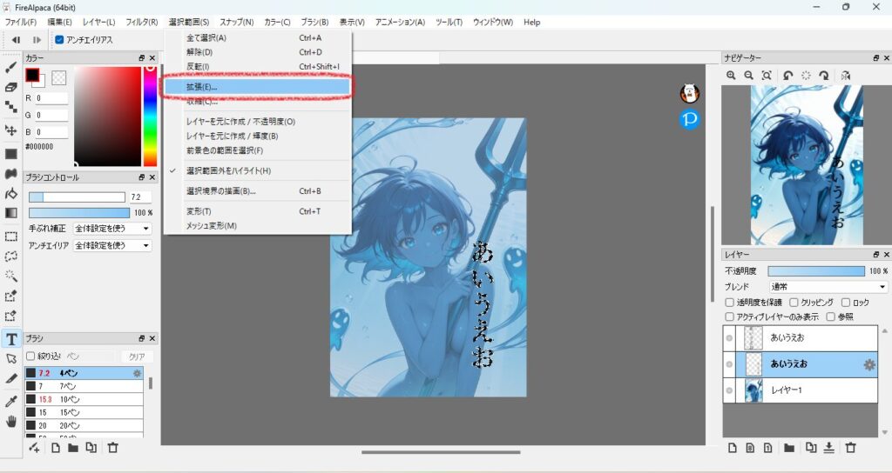Pick the Bucket fill tool
892x473 pixels.
point(11,193)
